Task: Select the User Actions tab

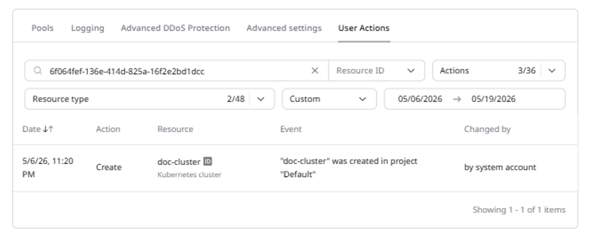Action: (364, 28)
